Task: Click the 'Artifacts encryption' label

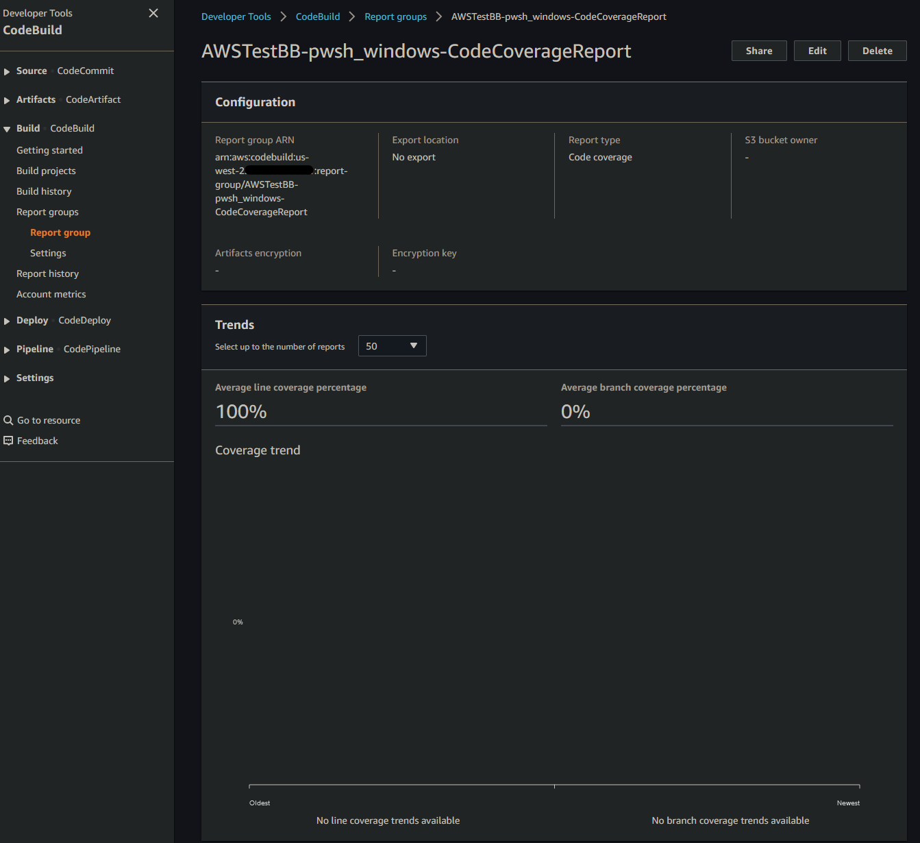Action: pos(258,253)
